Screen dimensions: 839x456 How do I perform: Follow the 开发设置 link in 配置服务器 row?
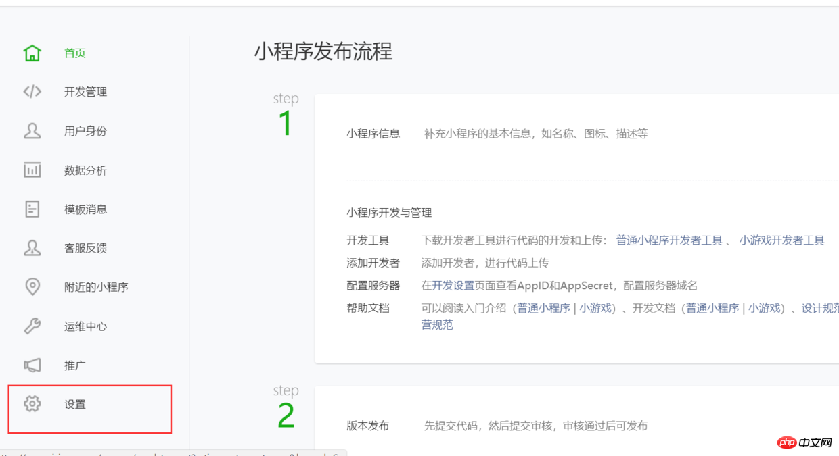[453, 286]
